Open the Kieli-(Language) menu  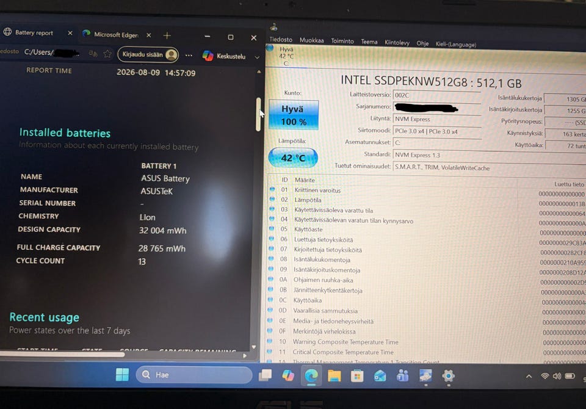pyautogui.click(x=455, y=45)
